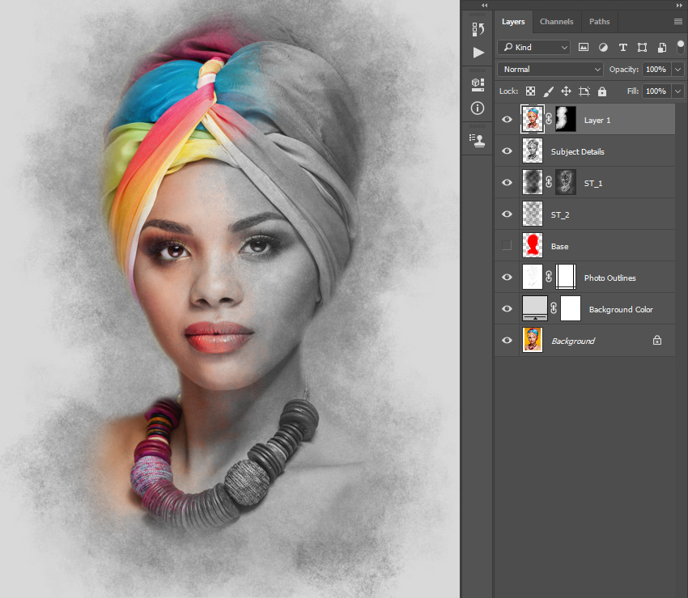The height and width of the screenshot is (598, 688).
Task: Click Photo Outlines mask link icon
Action: [549, 277]
